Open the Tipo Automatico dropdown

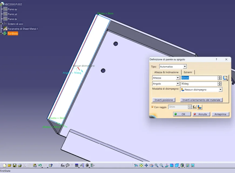pyautogui.click(x=185, y=66)
